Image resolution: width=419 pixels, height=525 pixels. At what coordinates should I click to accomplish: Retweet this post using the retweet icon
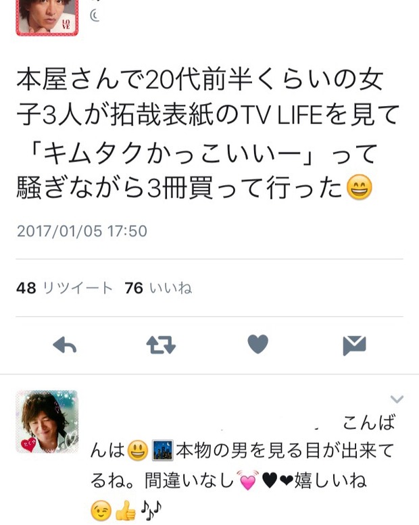(x=161, y=345)
